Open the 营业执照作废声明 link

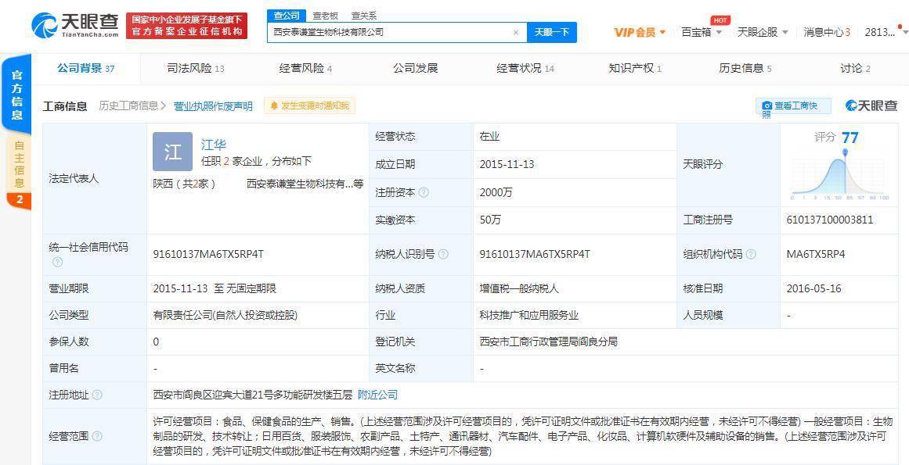213,106
